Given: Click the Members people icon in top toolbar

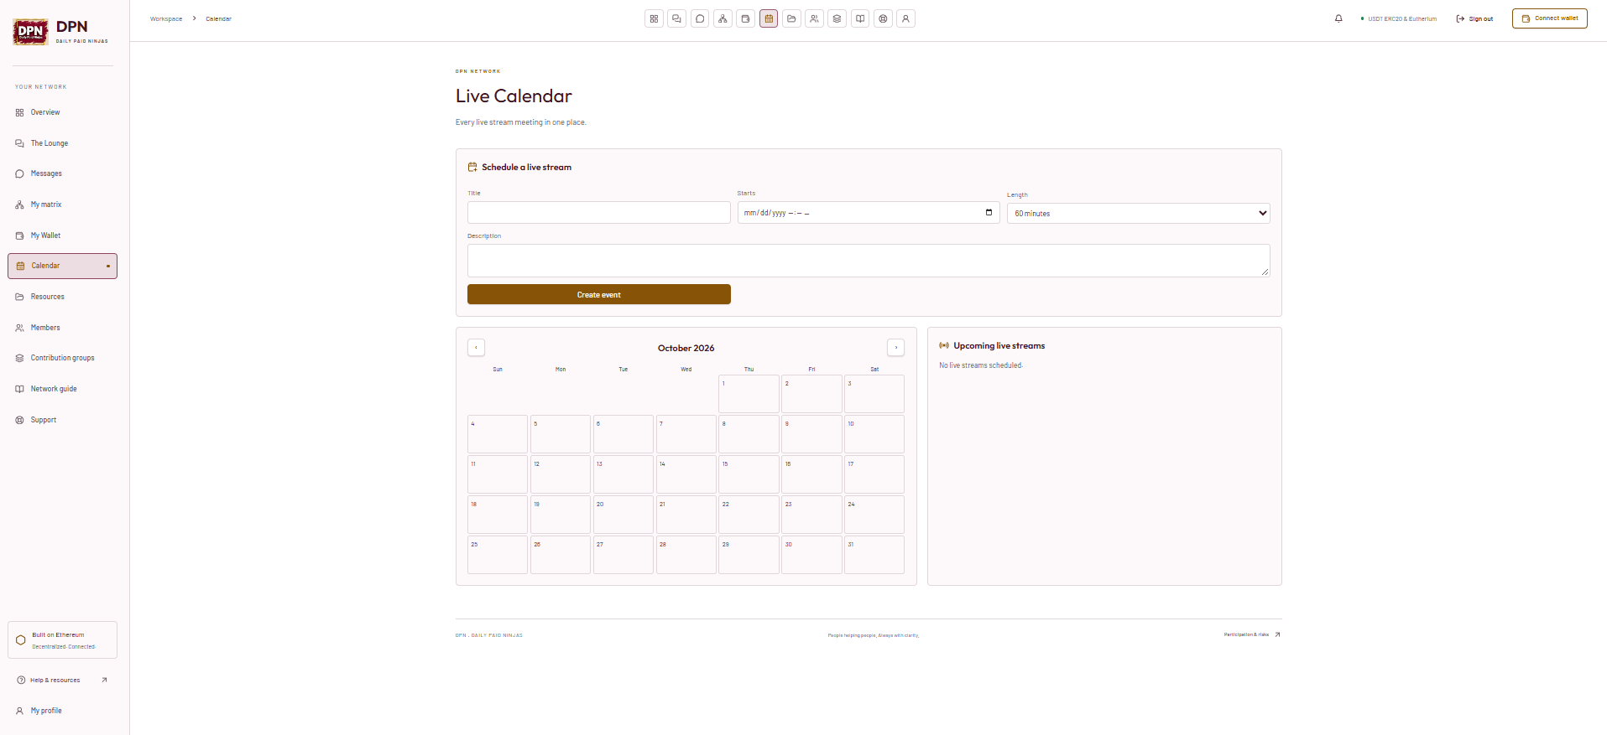Looking at the screenshot, I should (x=815, y=18).
